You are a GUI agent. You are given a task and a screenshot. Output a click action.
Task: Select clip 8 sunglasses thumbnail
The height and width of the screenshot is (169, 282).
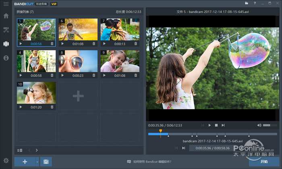78,61
